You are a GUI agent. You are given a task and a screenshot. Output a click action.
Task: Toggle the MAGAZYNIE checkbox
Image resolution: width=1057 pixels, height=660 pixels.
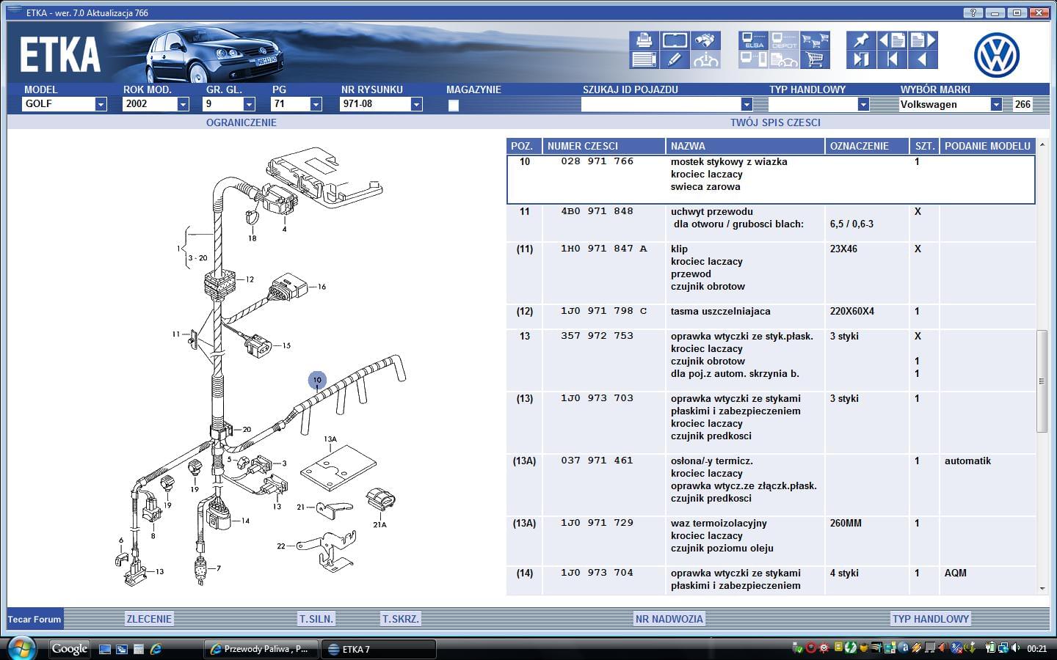tap(454, 105)
